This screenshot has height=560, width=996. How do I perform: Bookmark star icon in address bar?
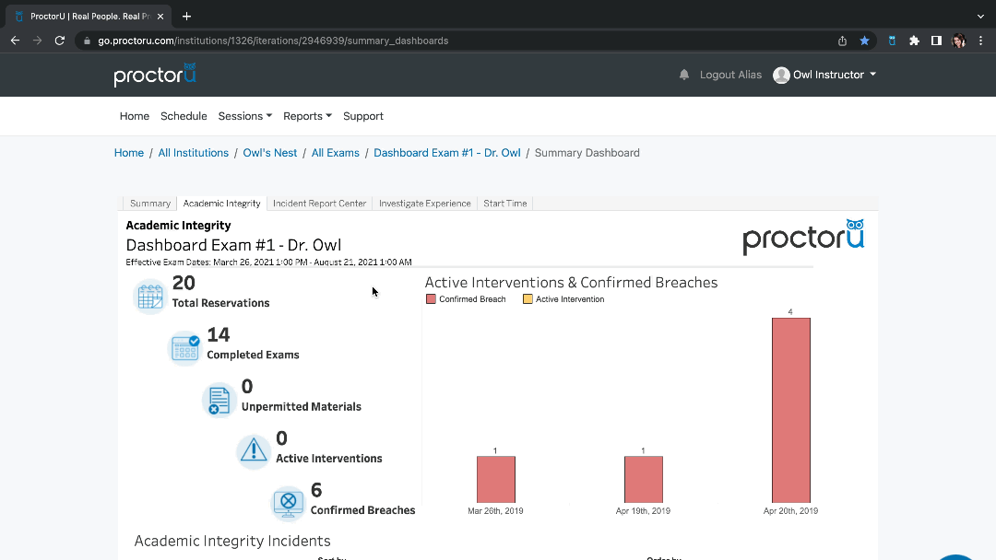coord(864,41)
